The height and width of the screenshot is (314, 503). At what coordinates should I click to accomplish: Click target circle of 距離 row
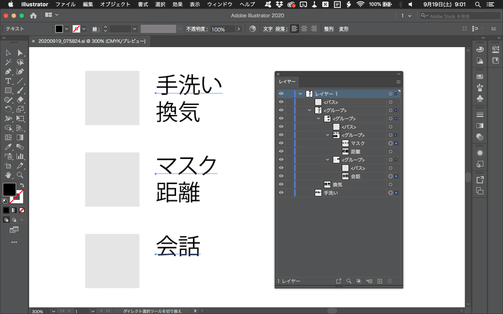(x=390, y=151)
